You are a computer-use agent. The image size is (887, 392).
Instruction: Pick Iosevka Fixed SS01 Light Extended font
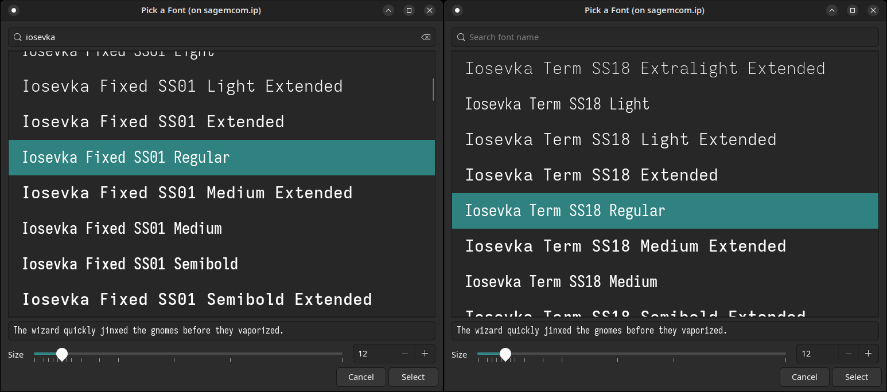click(182, 87)
